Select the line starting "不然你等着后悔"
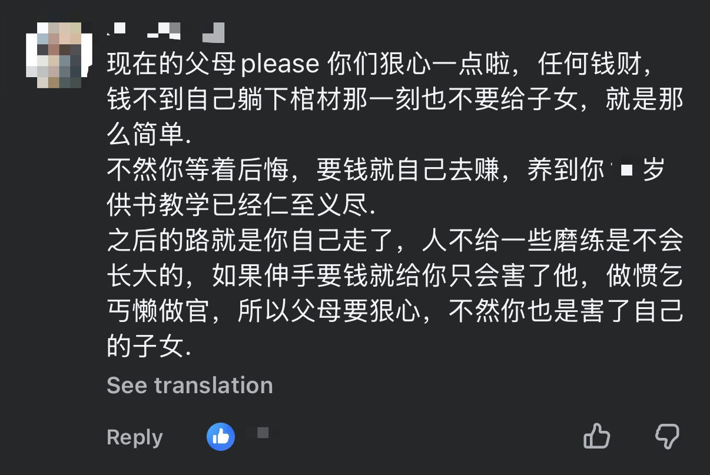This screenshot has height=475, width=710. pyautogui.click(x=386, y=171)
